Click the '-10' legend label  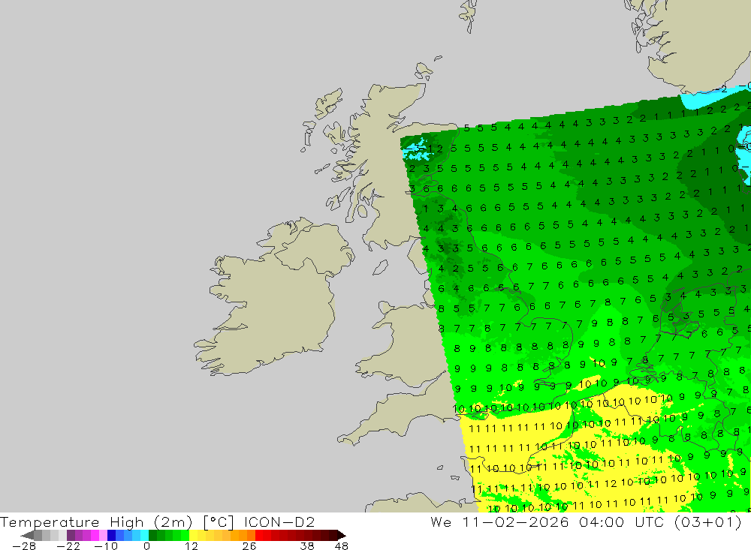pyautogui.click(x=106, y=546)
